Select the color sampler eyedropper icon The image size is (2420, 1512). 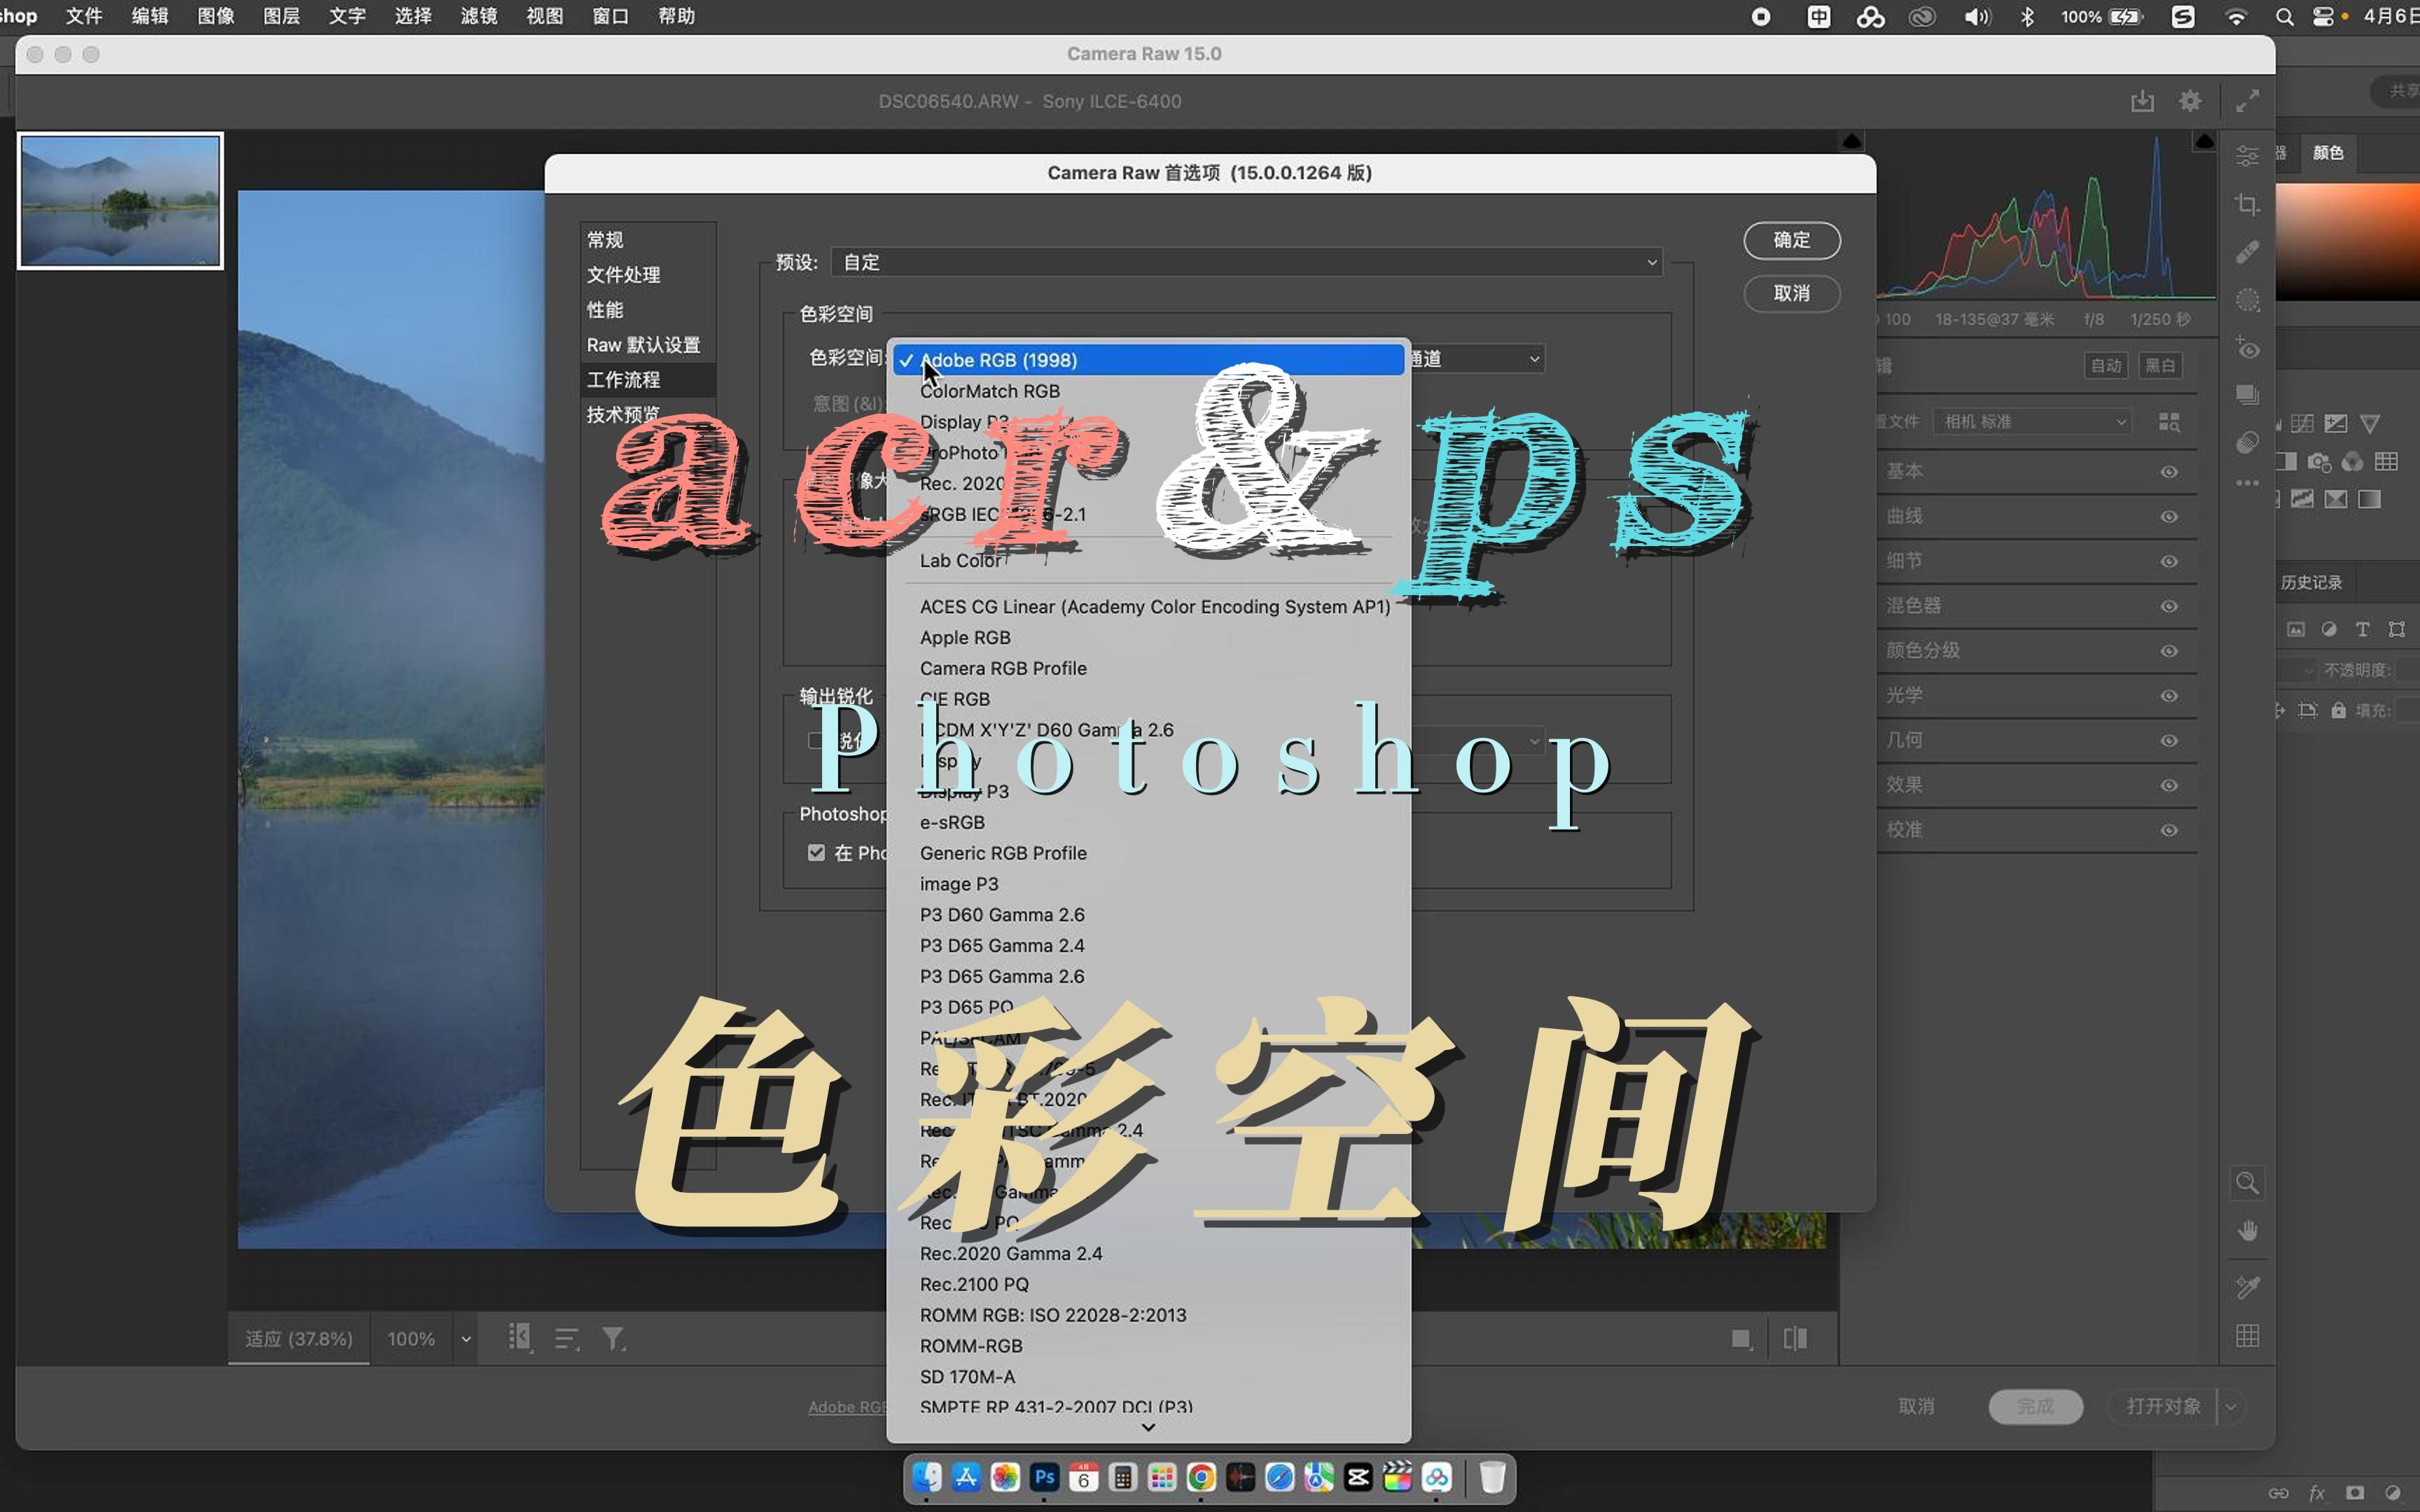tap(2247, 1287)
